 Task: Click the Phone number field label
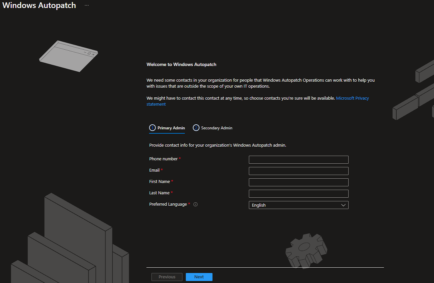[163, 159]
